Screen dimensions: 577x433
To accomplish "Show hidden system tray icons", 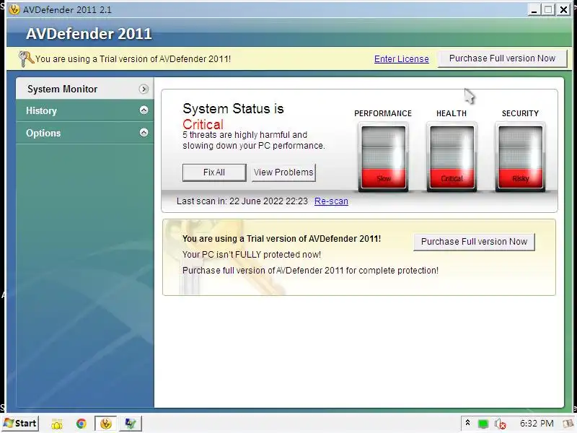I will [x=467, y=423].
